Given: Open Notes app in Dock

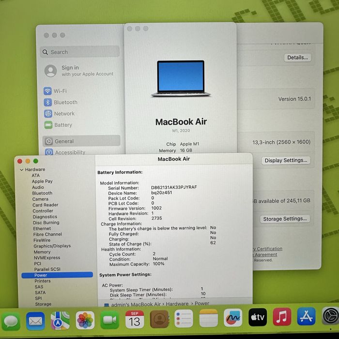Looking at the screenshot, I should click(x=208, y=318).
